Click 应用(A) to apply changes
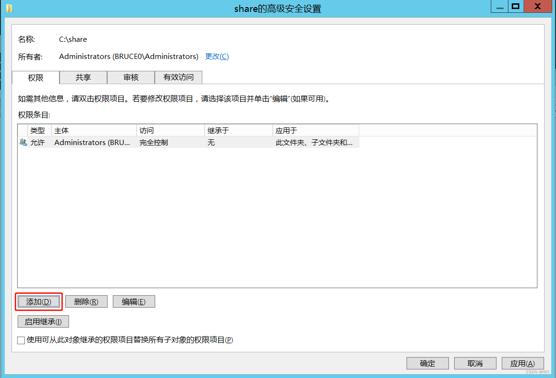556x378 pixels. [x=522, y=363]
